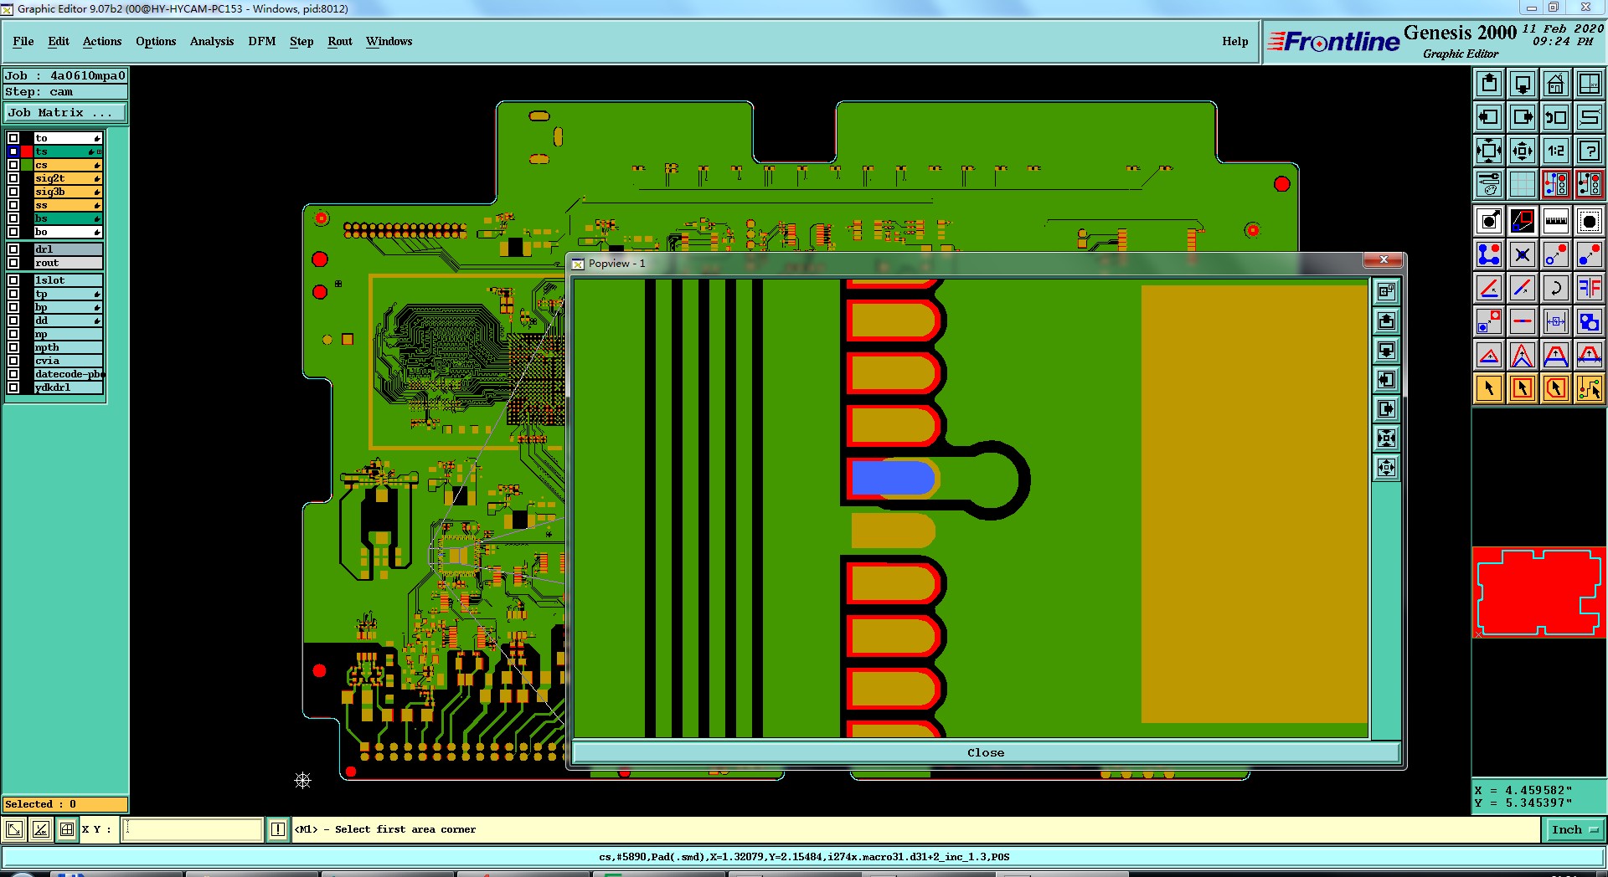Image resolution: width=1608 pixels, height=877 pixels.
Task: Click the 'dd' layer name
Action: (x=68, y=321)
